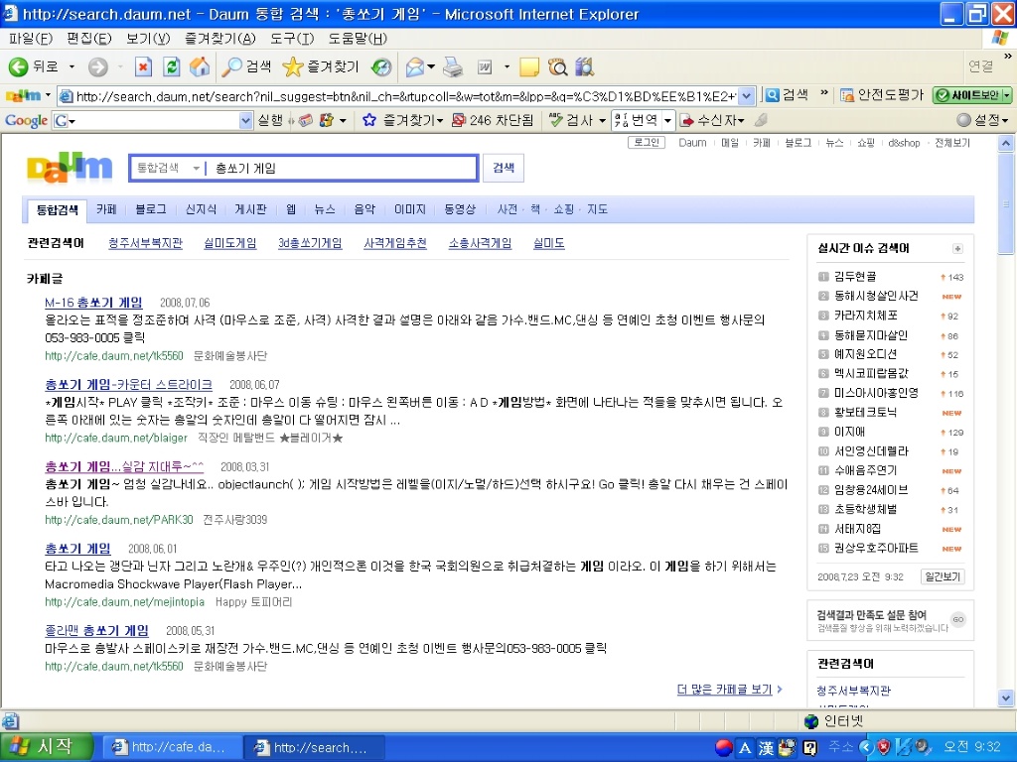Click the 246 차단됨 popup blocker icon
Screen dimensions: 1017x762
[459, 120]
